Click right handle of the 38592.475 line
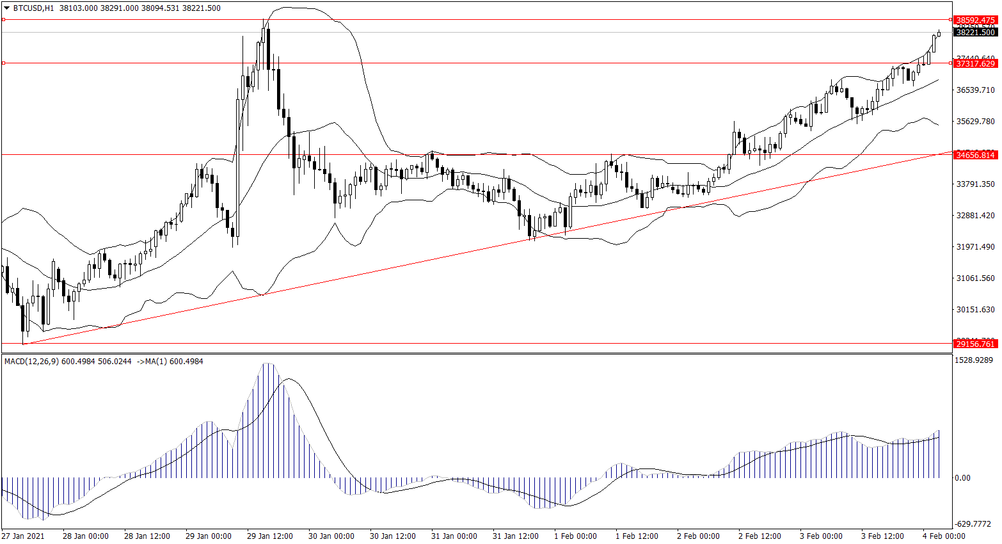 click(x=950, y=20)
